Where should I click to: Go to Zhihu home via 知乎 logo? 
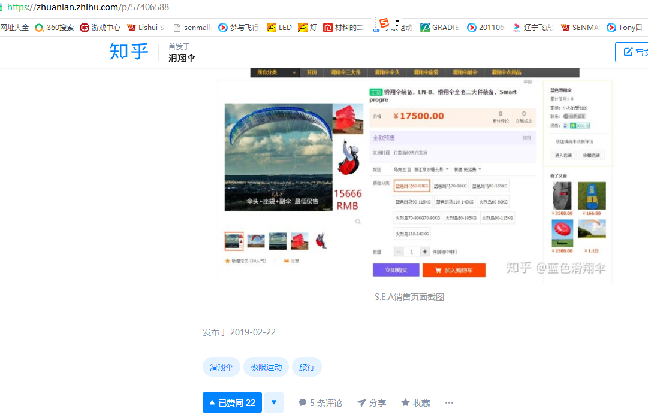[x=128, y=52]
